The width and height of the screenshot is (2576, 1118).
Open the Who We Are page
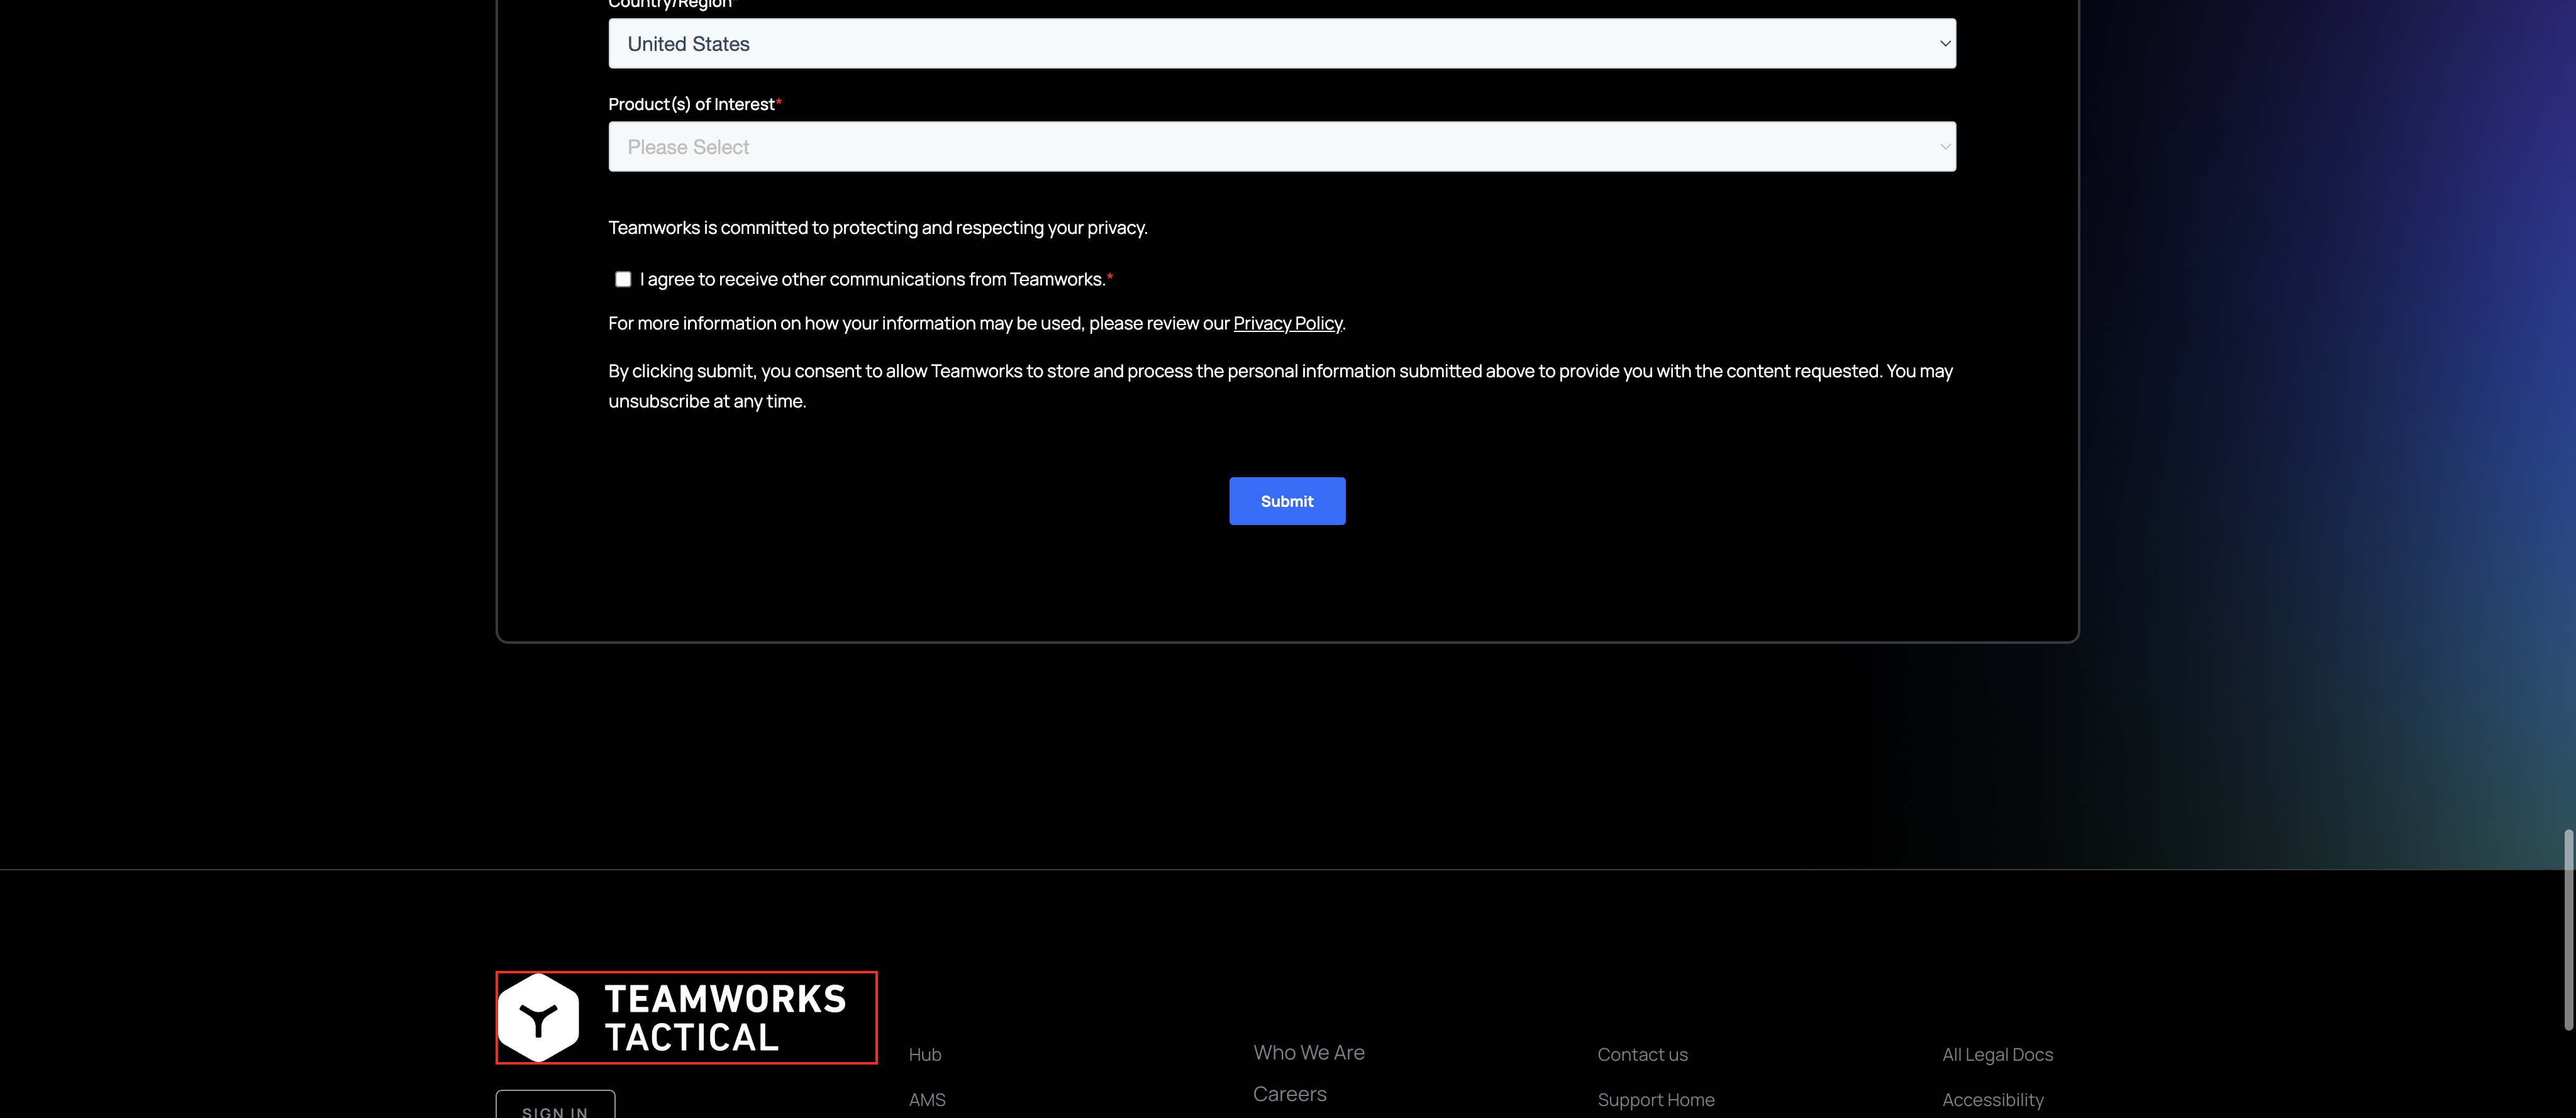(1308, 1052)
